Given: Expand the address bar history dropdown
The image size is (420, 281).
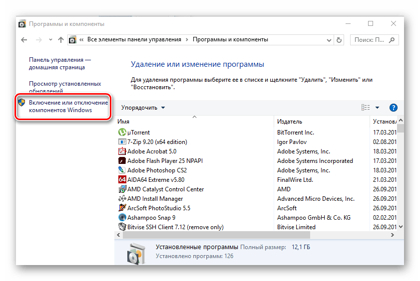Looking at the screenshot, I should 328,40.
